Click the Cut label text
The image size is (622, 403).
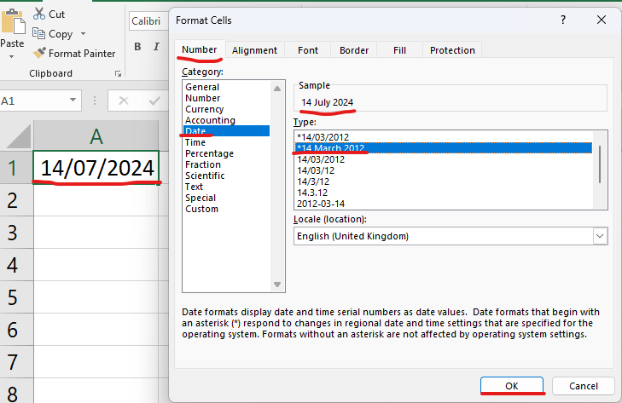click(56, 14)
